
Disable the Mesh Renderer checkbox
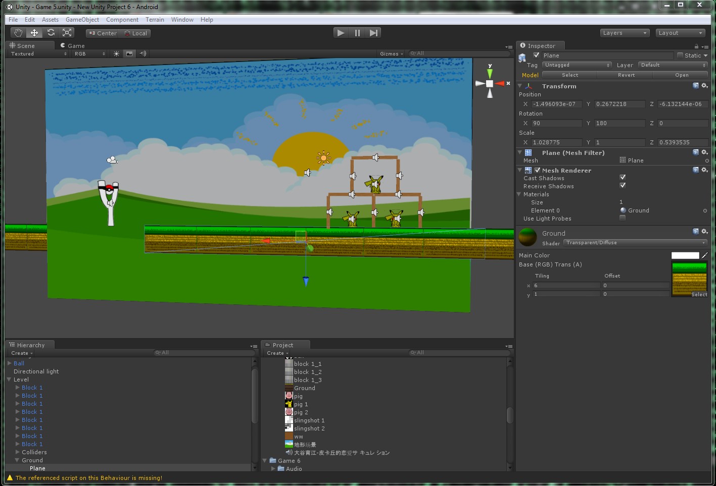click(x=537, y=171)
